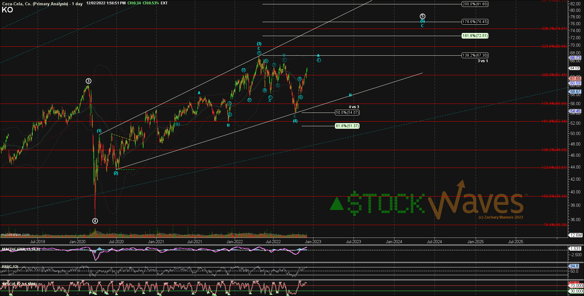Click the CH:0.34 change value
This screenshot has height=296, width=584.
134,3
